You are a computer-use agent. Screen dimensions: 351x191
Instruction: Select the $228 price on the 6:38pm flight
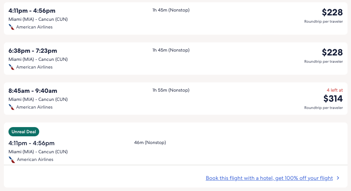(x=332, y=52)
